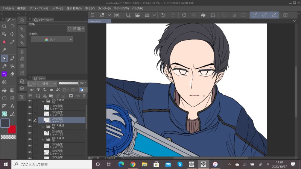Open the 選択範囲(S) menu

coord(74,8)
